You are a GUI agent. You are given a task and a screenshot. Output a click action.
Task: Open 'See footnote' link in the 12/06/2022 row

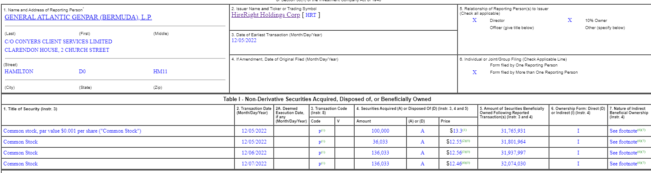(627, 153)
